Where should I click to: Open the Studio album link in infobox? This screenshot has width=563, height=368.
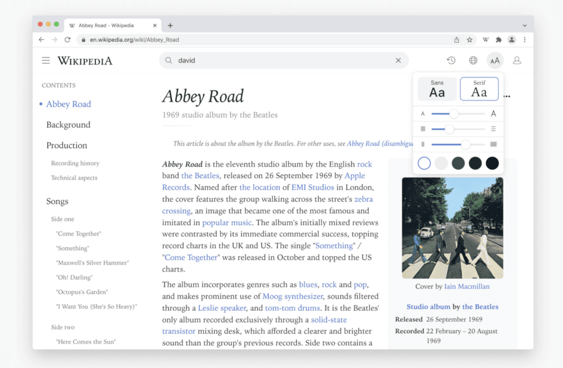[x=428, y=307]
